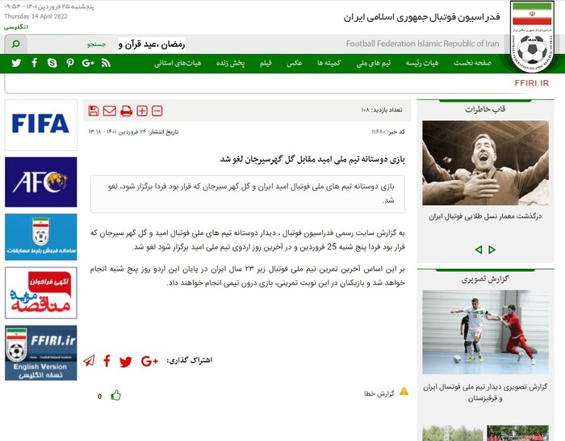Image resolution: width=565 pixels, height=441 pixels.
Task: Click the FFIRI.IR link
Action: (x=531, y=83)
